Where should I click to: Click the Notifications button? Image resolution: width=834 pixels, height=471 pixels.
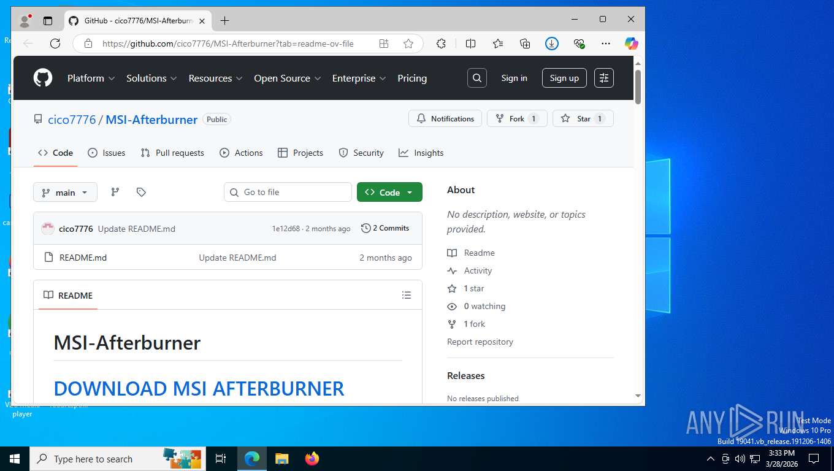[445, 118]
